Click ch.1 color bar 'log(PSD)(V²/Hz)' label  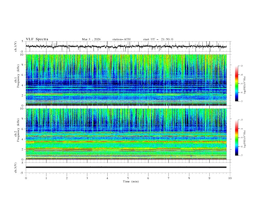[x=245, y=85]
